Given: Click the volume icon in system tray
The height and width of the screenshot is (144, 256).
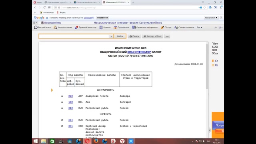Looking at the screenshot, I should [x=204, y=141].
